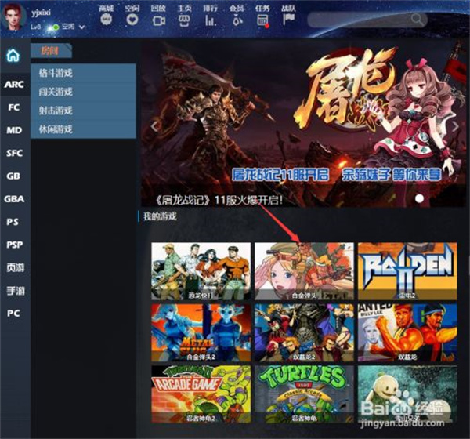The width and height of the screenshot is (470, 439).
Task: Select the ARC platform tab
Action: tap(14, 85)
